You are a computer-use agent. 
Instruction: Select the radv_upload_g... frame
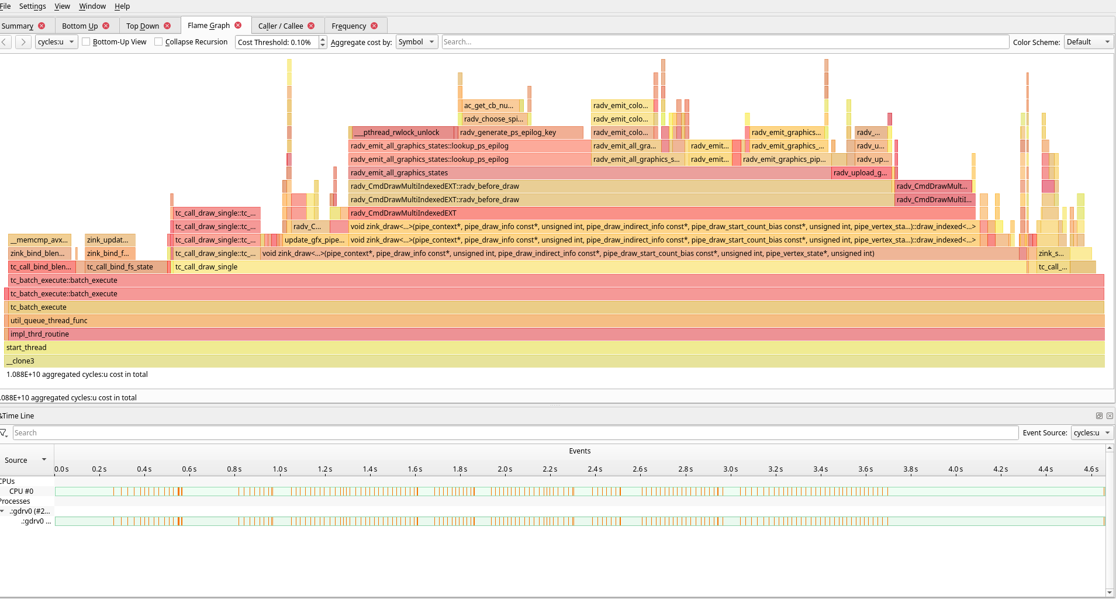click(862, 173)
